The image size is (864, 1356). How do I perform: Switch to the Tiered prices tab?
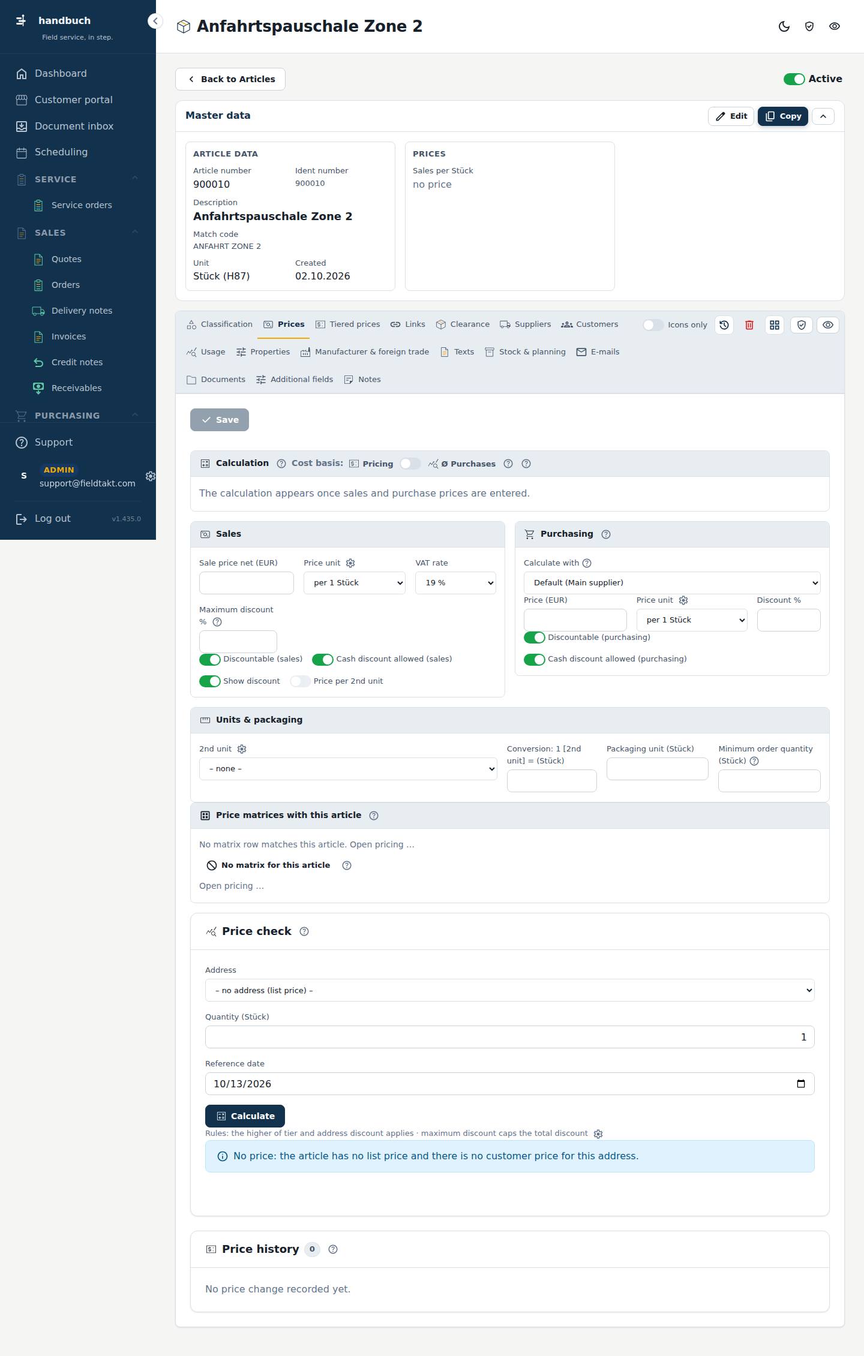[x=348, y=324]
